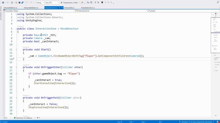This screenshot has height=123, width=220.
Task: Click the New project icon
Action: [12, 2]
